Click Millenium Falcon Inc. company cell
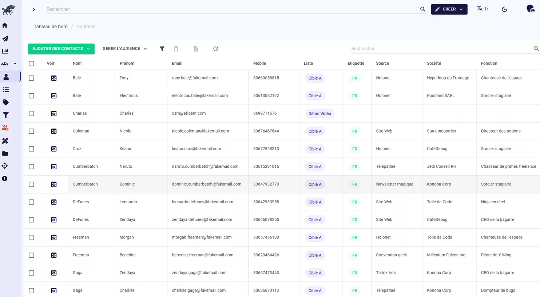The height and width of the screenshot is (297, 540). [446, 255]
